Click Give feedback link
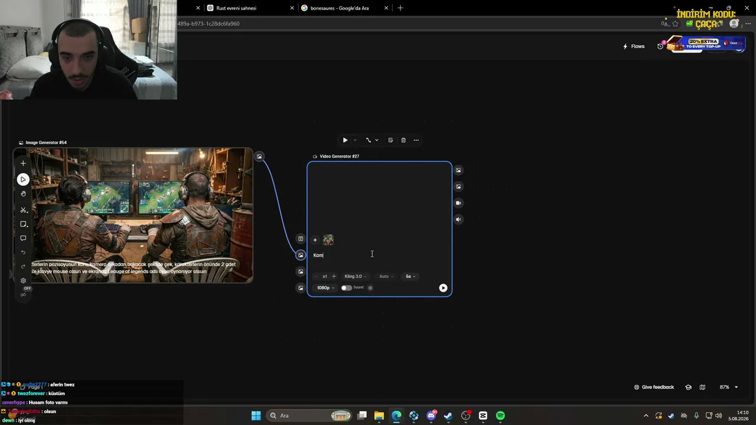Image resolution: width=756 pixels, height=425 pixels. pos(654,387)
